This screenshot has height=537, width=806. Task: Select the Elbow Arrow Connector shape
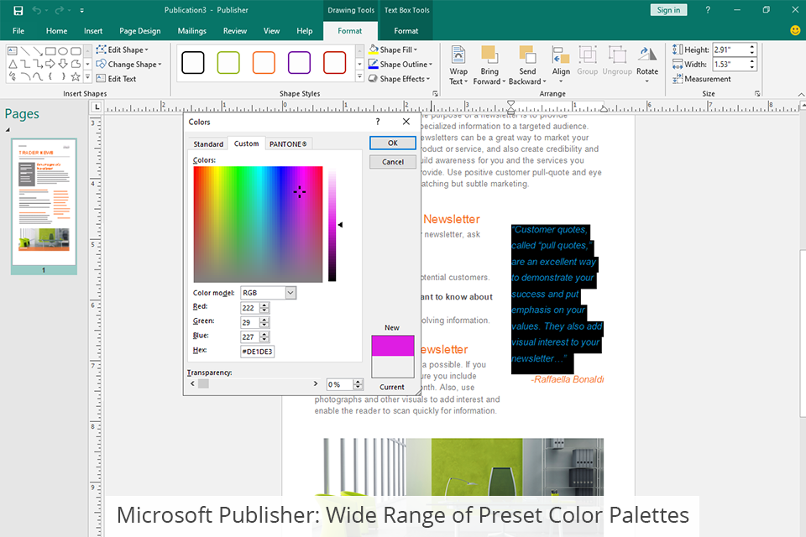click(x=38, y=64)
